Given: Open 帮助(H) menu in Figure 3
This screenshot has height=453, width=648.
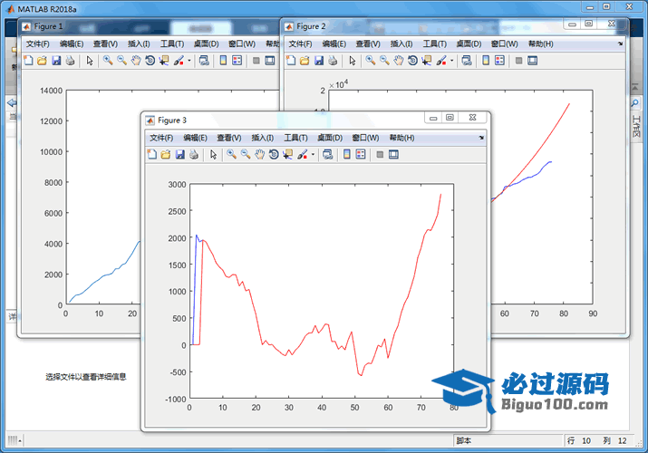Looking at the screenshot, I should click(401, 138).
